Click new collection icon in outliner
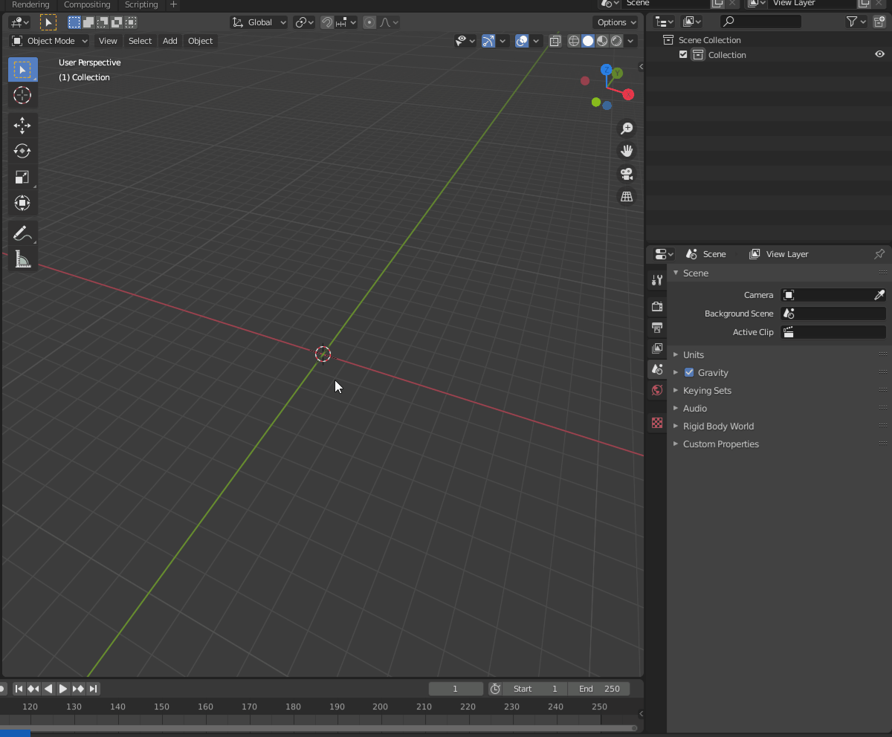This screenshot has width=892, height=737. click(x=880, y=22)
